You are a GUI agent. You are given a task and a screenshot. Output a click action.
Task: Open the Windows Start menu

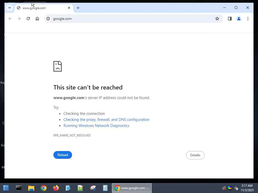pos(6,188)
